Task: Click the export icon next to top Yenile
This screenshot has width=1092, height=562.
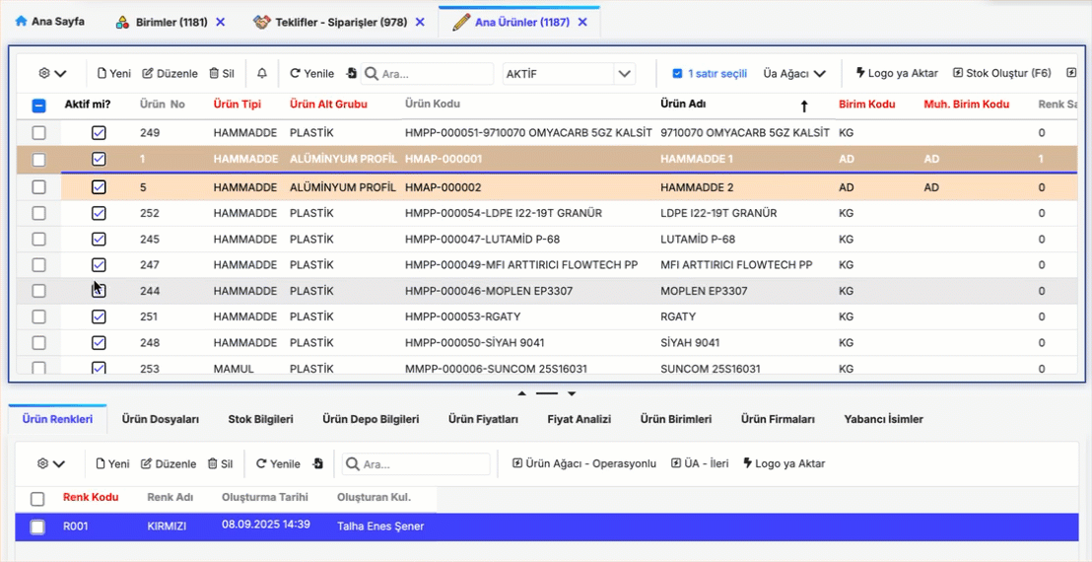Action: click(x=352, y=74)
